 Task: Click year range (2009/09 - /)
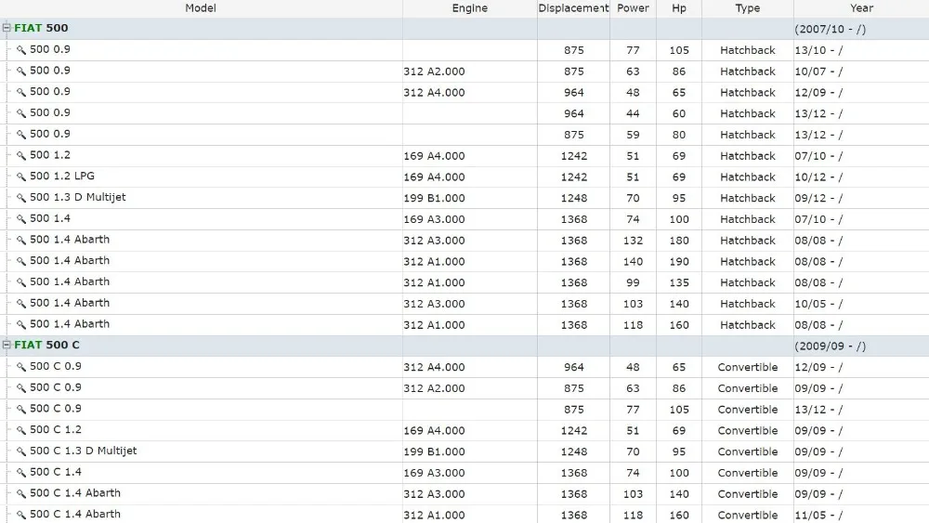pyautogui.click(x=830, y=346)
